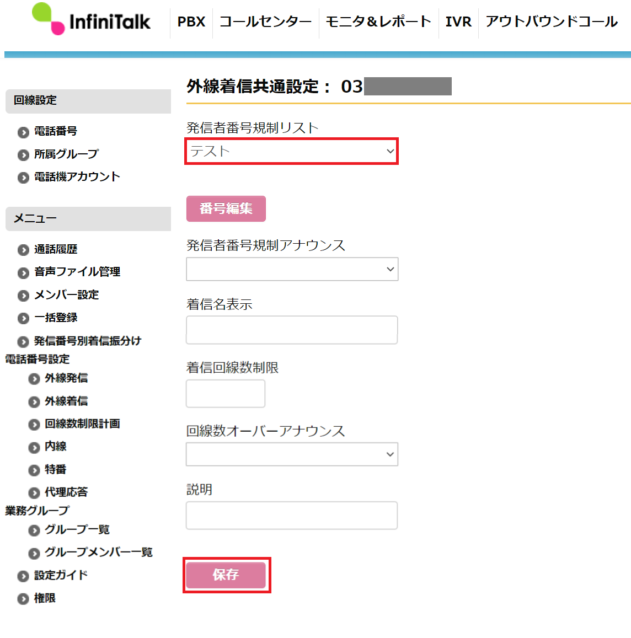Open the 発信者番号規制リスト dropdown
This screenshot has height=638, width=631.
coord(291,151)
